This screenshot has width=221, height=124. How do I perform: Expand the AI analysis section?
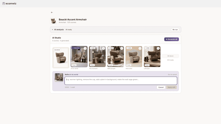point(53,30)
